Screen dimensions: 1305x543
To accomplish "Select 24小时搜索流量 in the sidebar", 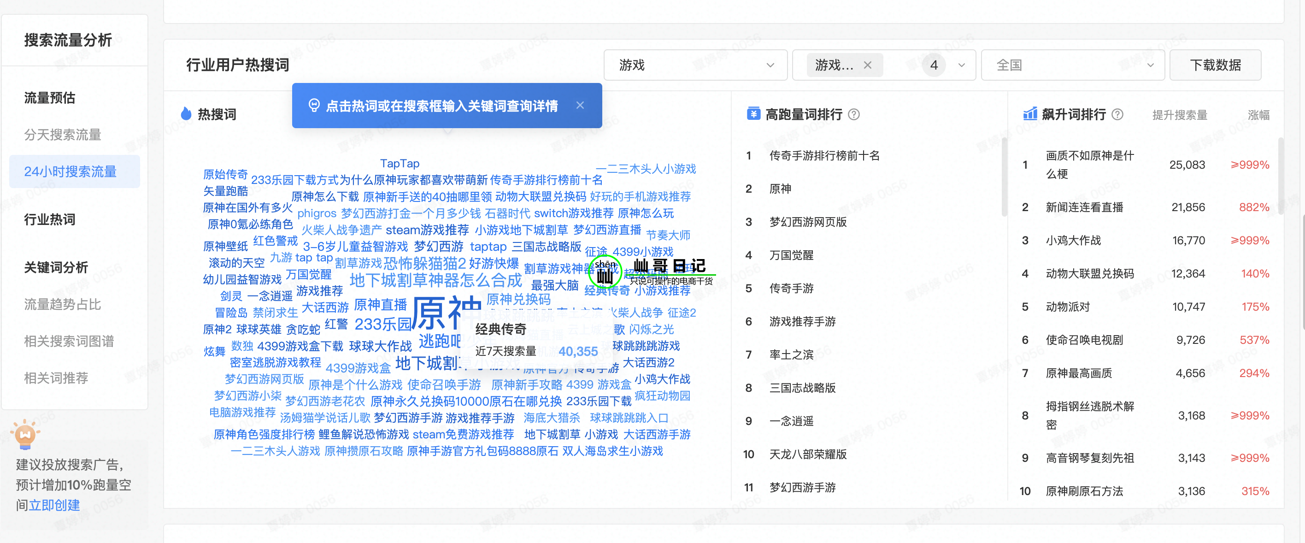I will [x=71, y=172].
